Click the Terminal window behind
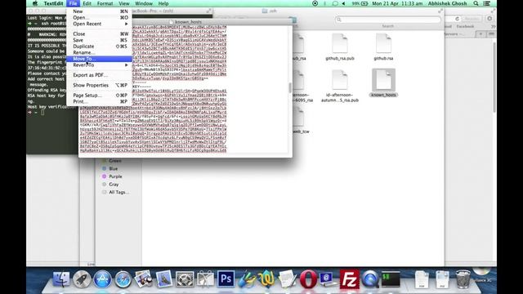Image resolution: width=523 pixels, height=294 pixels. click(50, 133)
